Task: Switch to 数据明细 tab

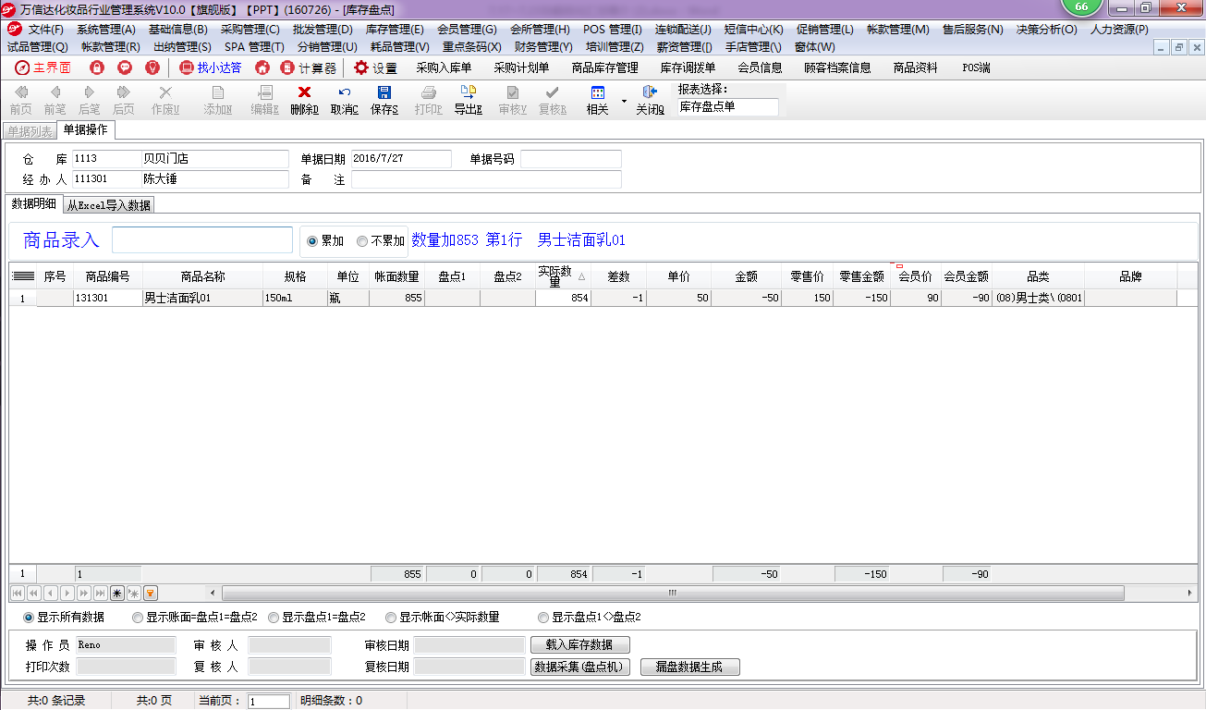Action: (34, 204)
